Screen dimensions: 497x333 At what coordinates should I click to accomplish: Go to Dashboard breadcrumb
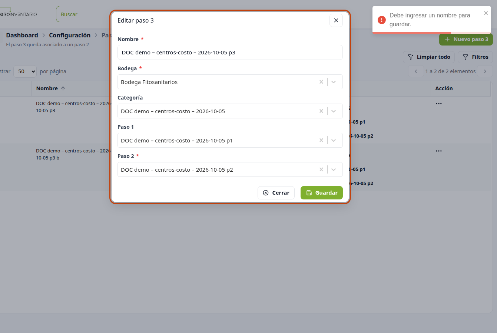[22, 35]
